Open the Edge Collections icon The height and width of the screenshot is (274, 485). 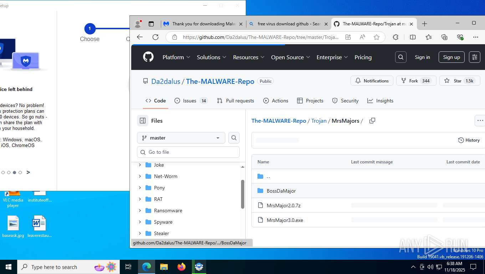(x=444, y=37)
